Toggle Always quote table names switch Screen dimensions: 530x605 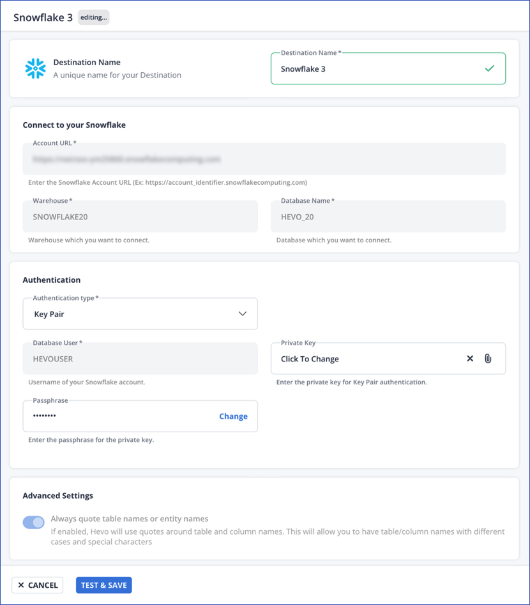[x=33, y=522]
